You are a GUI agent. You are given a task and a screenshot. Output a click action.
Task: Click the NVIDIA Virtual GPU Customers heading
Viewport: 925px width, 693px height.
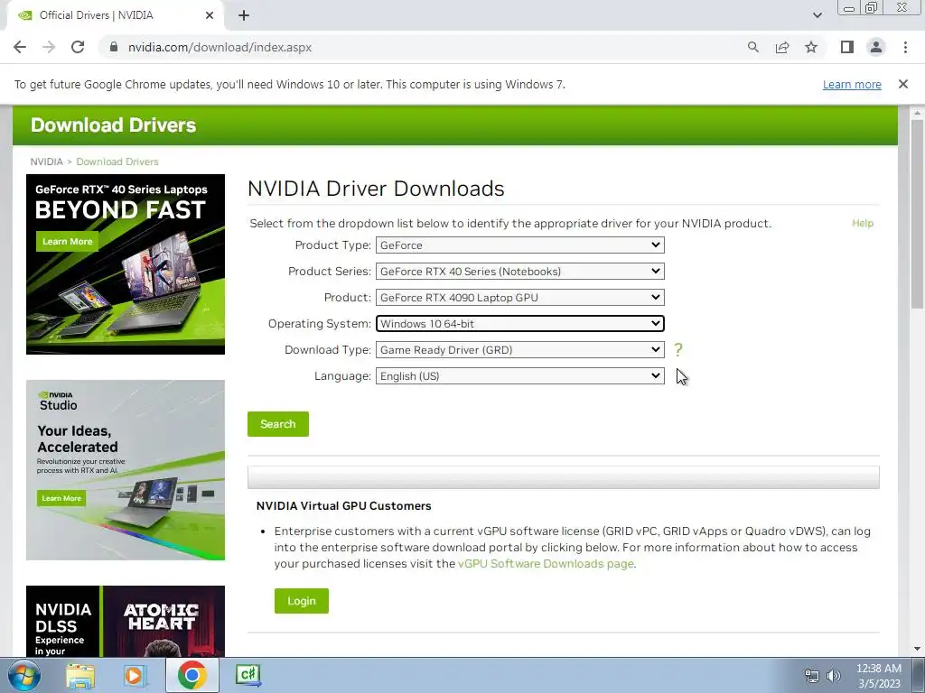(x=343, y=505)
